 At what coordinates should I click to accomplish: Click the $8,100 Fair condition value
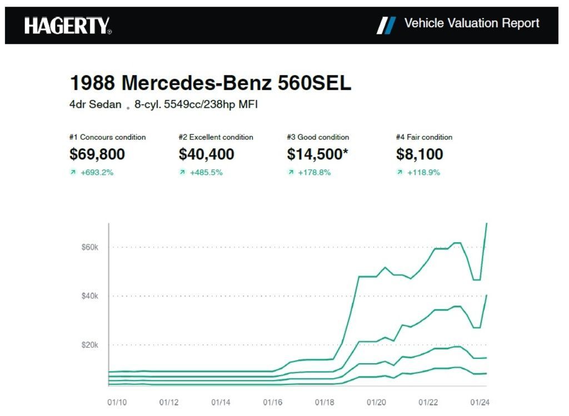[x=420, y=154]
